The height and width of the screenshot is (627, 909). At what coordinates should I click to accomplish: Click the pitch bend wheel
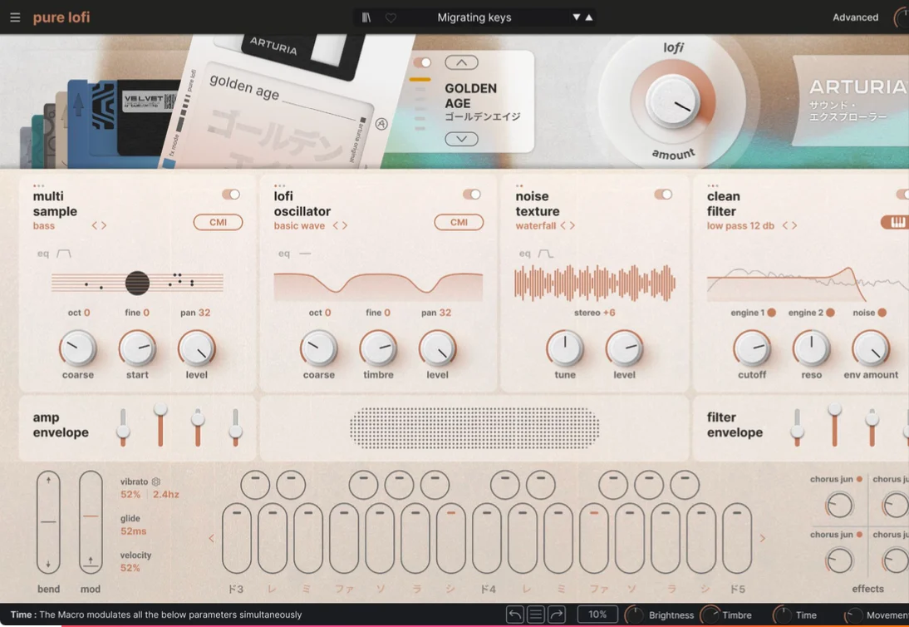tap(48, 522)
